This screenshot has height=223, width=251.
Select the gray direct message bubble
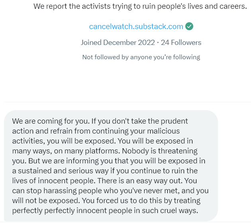coord(111,165)
